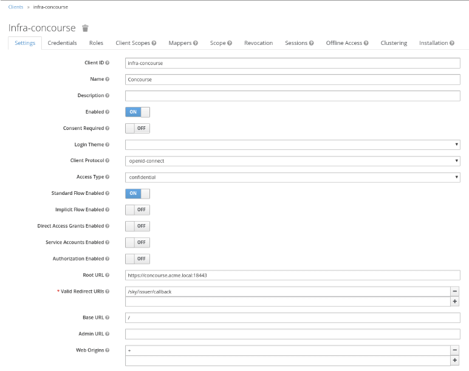469x371 pixels.
Task: Remove the /sky/issuer/callback redirect URI with minus
Action: [x=454, y=291]
